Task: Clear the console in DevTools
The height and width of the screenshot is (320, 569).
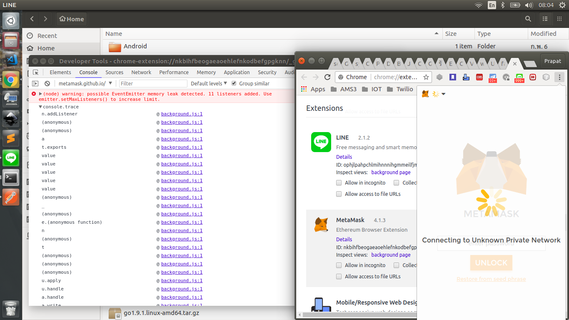Action: [47, 83]
